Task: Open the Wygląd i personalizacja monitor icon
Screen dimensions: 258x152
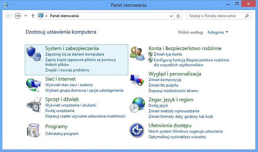Action: click(x=137, y=80)
